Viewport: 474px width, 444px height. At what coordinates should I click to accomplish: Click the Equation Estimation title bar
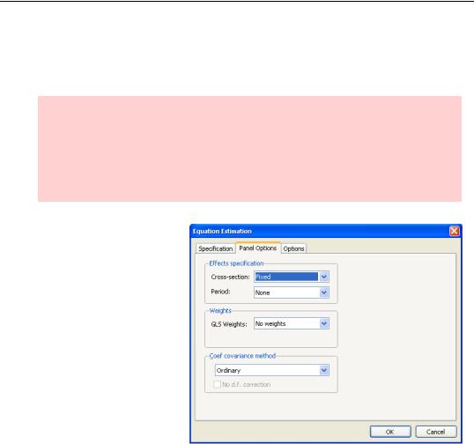pos(326,231)
